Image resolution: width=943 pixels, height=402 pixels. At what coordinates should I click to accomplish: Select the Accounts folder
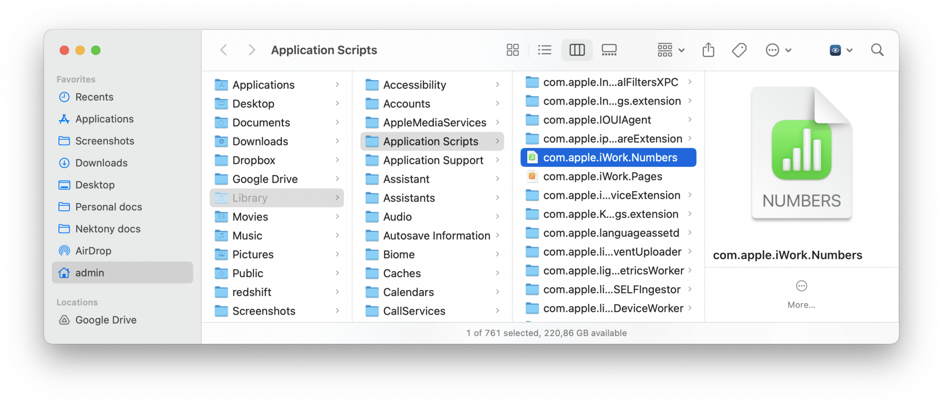(432, 104)
